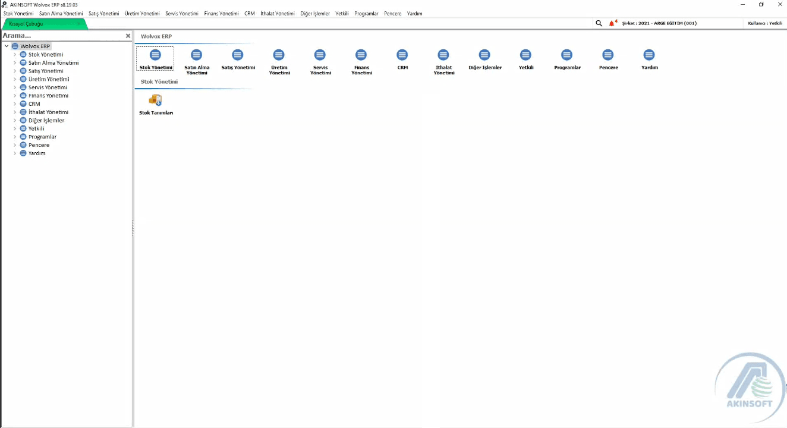Screen dimensions: 787x428
Task: Open Diğer İşlemler menu bar item
Action: 315,13
